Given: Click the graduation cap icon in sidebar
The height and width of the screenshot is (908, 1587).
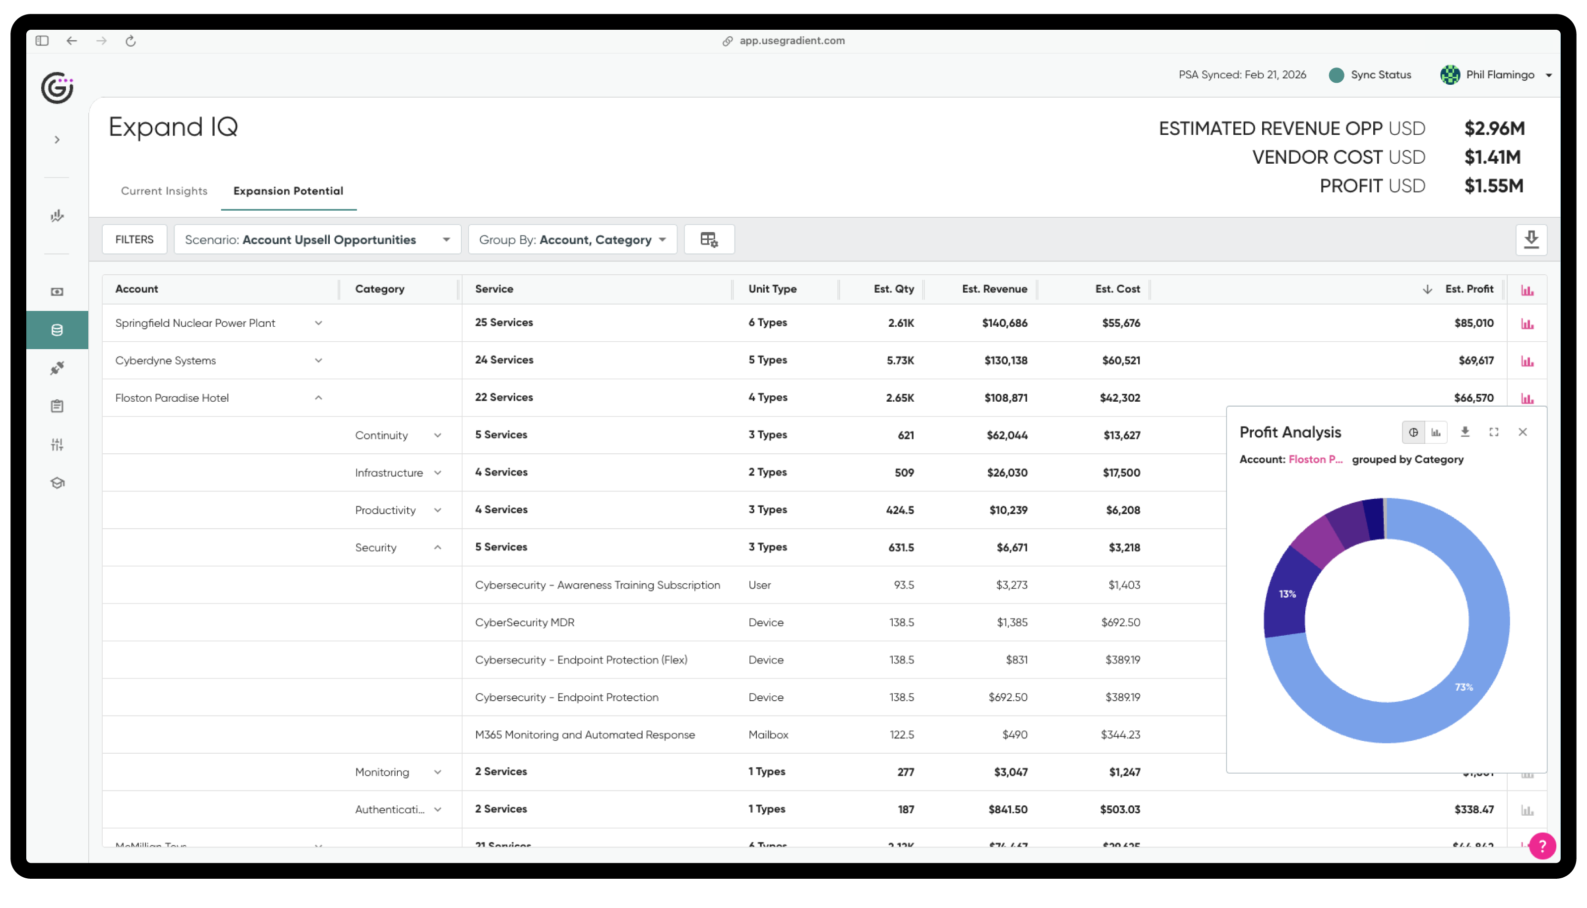Looking at the screenshot, I should [x=57, y=483].
